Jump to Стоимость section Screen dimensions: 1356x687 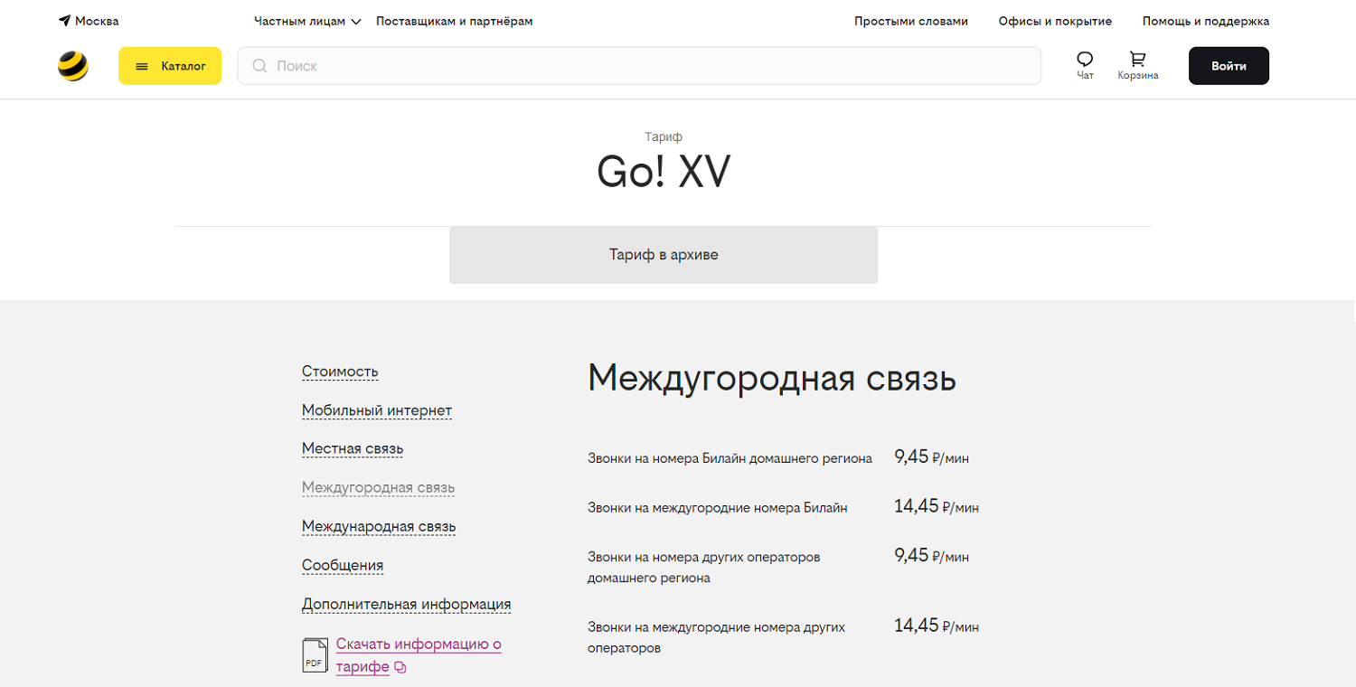[340, 372]
